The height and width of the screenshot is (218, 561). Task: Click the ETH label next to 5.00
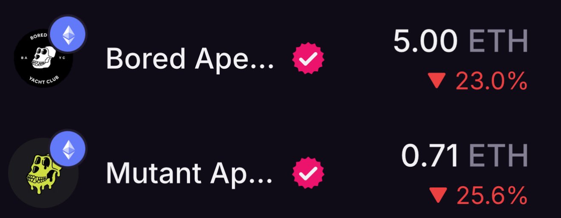point(498,42)
